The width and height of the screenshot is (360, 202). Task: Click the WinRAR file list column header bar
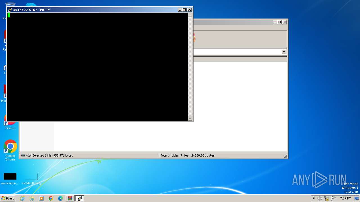click(x=240, y=59)
